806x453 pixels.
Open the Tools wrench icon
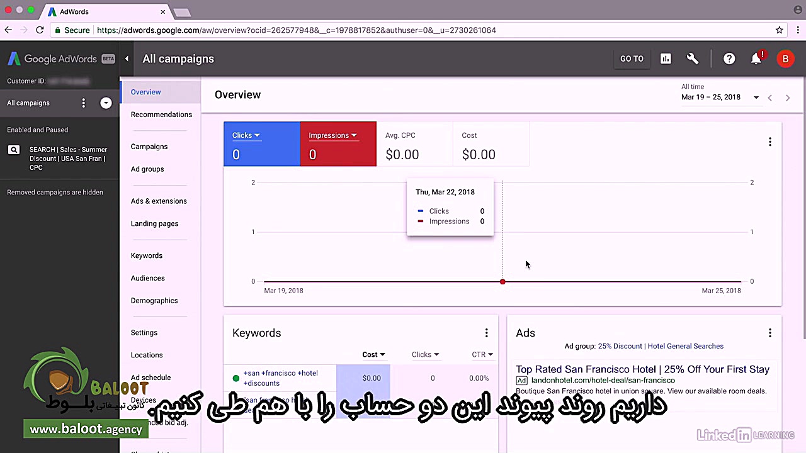(693, 59)
